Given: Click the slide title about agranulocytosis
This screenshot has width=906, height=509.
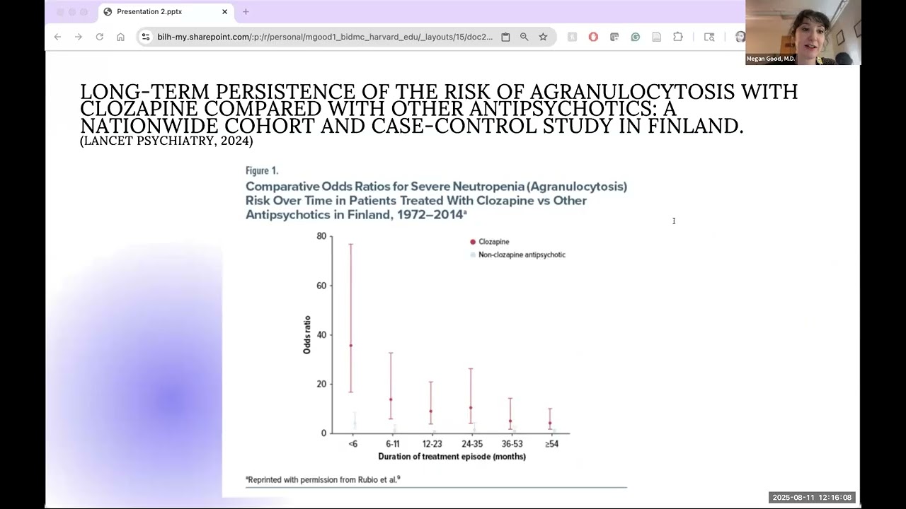Looking at the screenshot, I should click(x=439, y=109).
